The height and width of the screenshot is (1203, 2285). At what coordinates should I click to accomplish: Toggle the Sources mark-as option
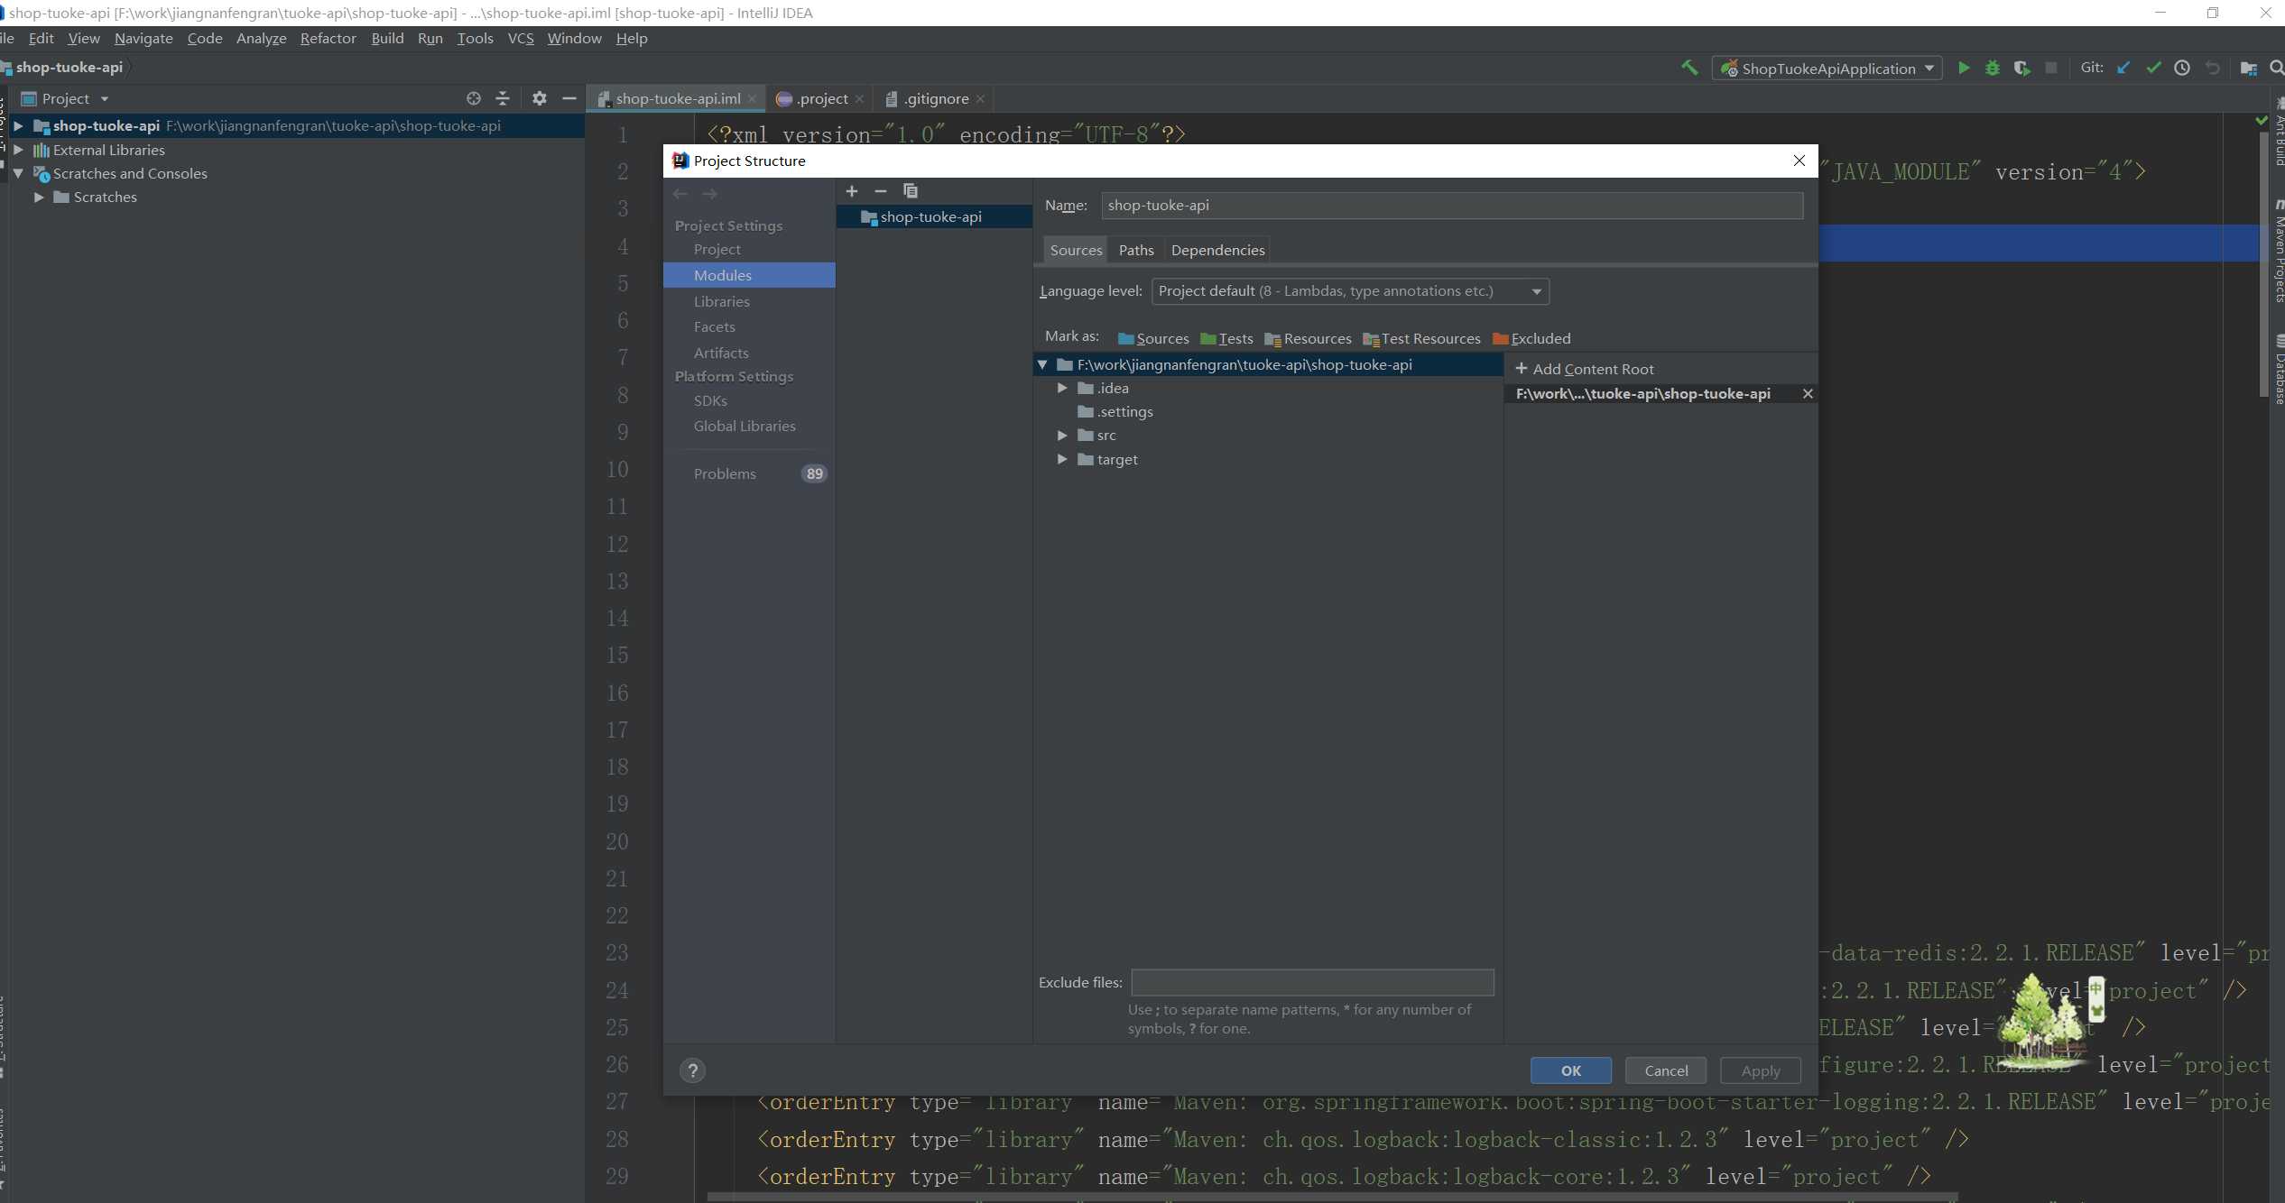point(1152,338)
